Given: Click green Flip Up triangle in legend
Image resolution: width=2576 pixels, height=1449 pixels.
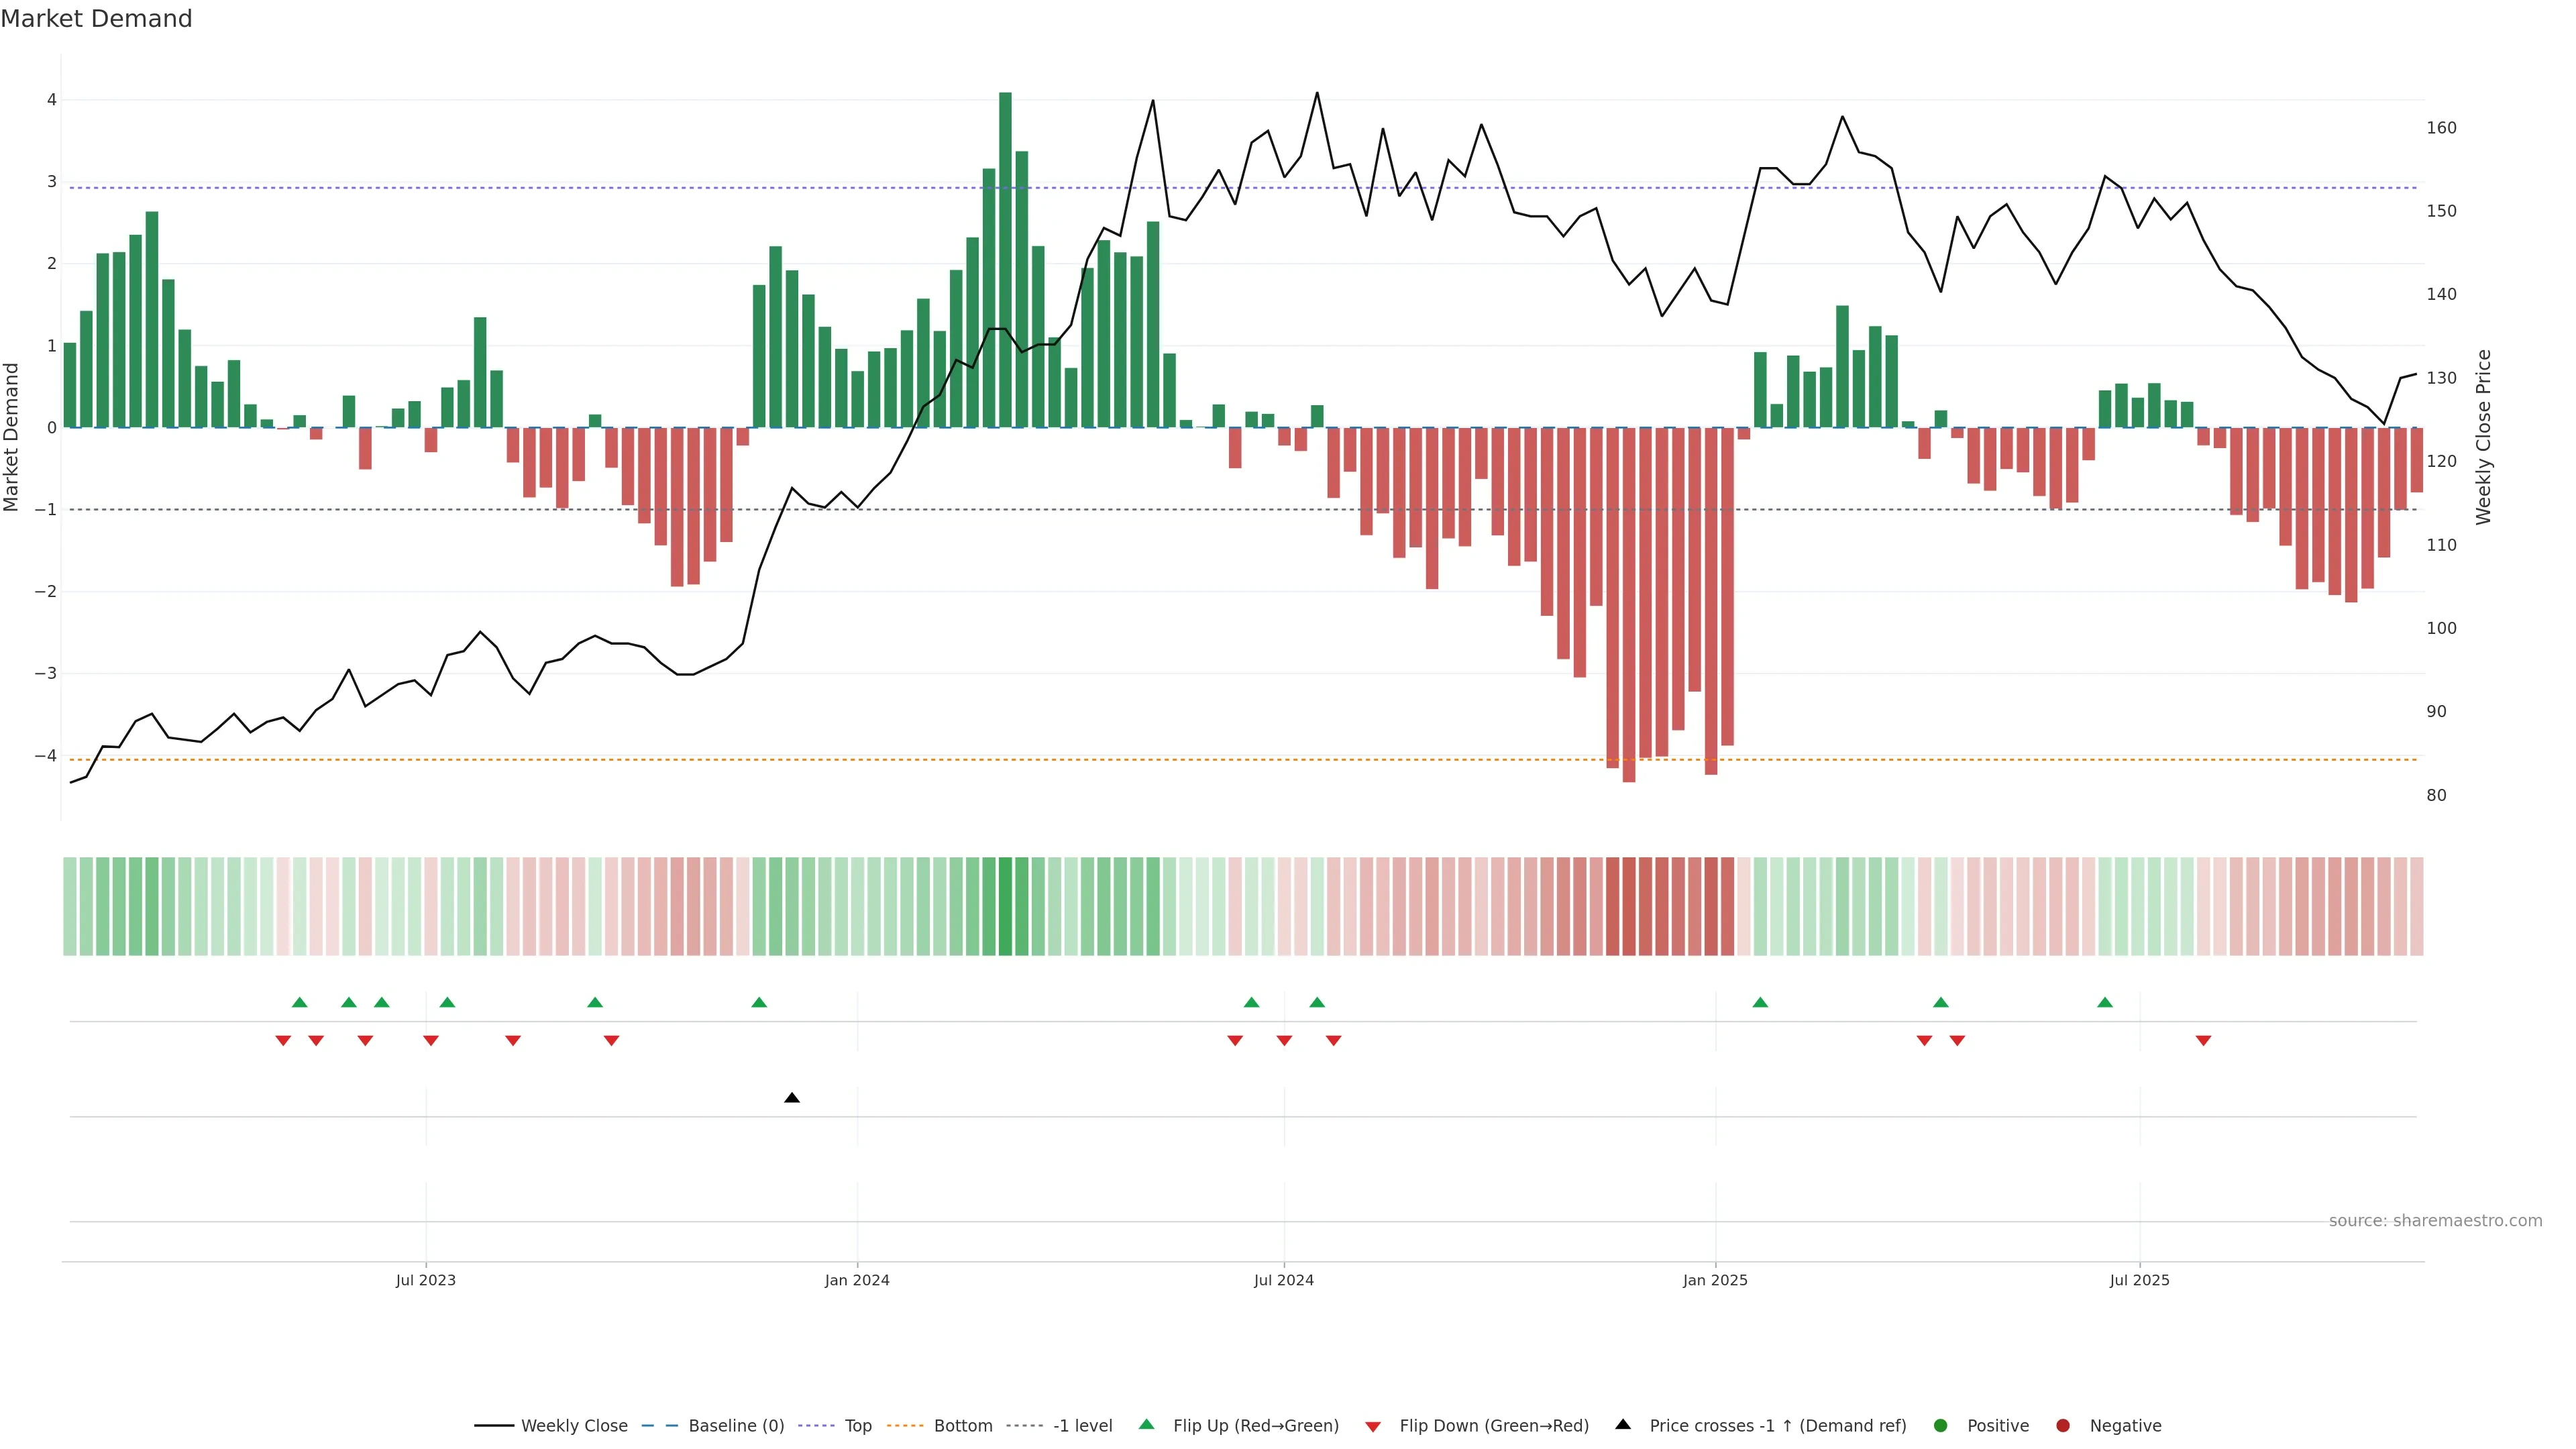Looking at the screenshot, I should click(x=1147, y=1425).
